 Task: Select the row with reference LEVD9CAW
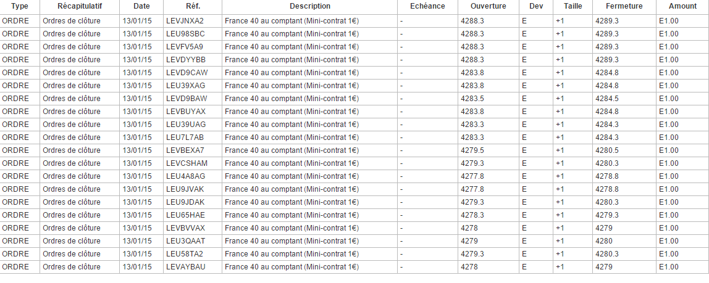coord(187,73)
